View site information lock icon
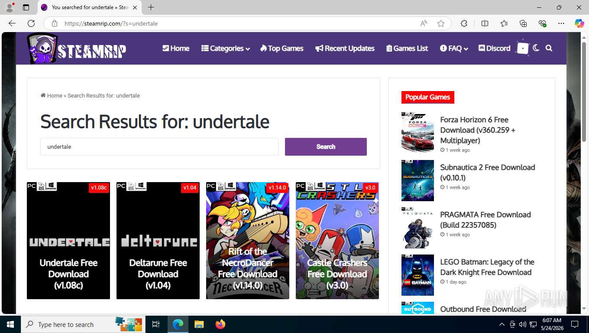Viewport: 589px width, 333px height. [x=54, y=23]
